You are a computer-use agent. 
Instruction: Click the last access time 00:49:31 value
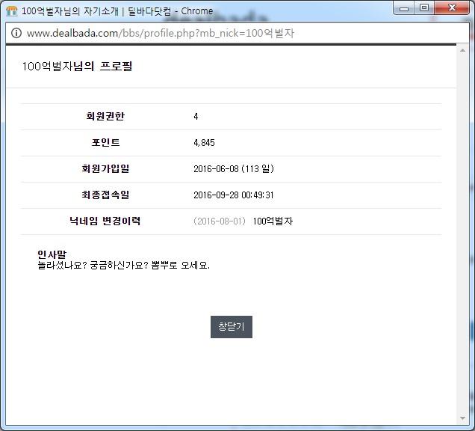[x=258, y=195]
